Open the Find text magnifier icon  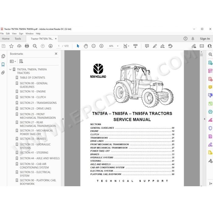[x=35, y=46]
